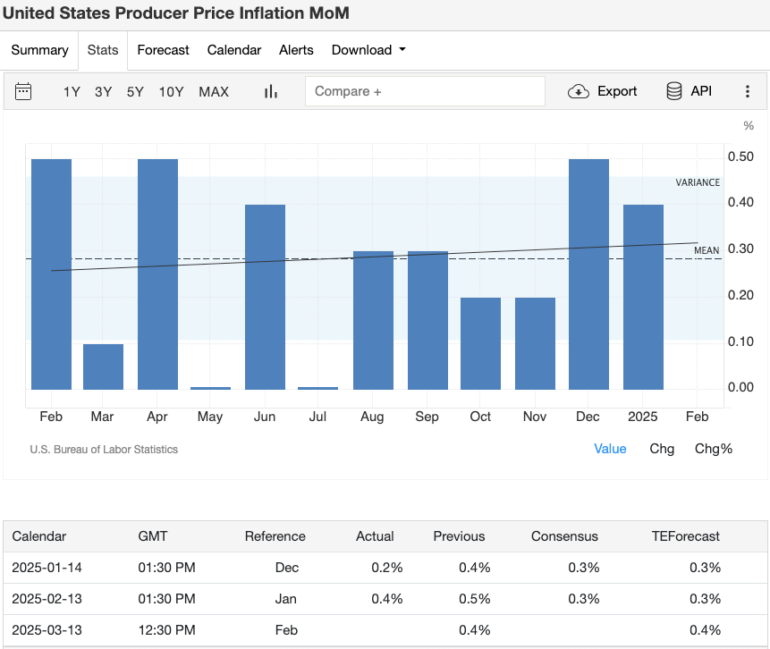The image size is (770, 649).
Task: Click the API database icon
Action: 689,91
